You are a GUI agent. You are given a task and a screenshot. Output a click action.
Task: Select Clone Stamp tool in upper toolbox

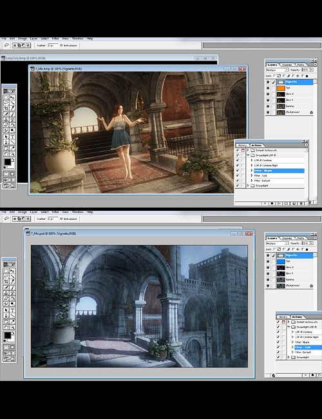(x=6, y=120)
